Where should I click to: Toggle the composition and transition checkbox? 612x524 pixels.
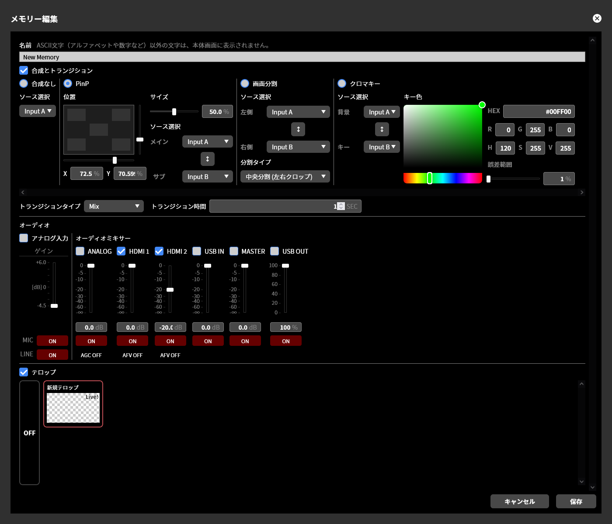pyautogui.click(x=24, y=70)
